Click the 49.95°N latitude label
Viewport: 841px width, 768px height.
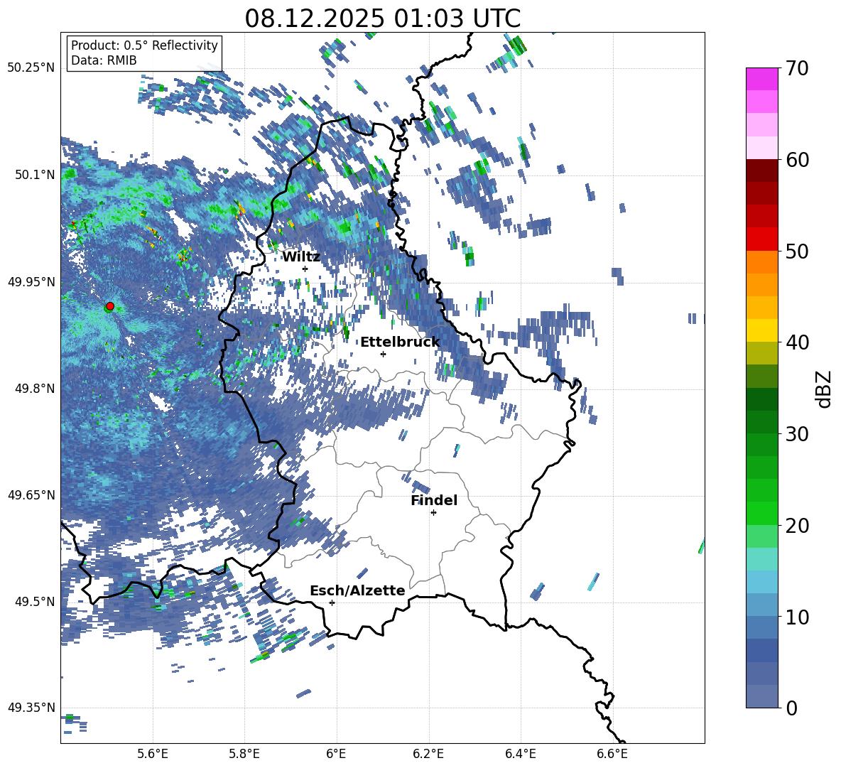point(31,281)
